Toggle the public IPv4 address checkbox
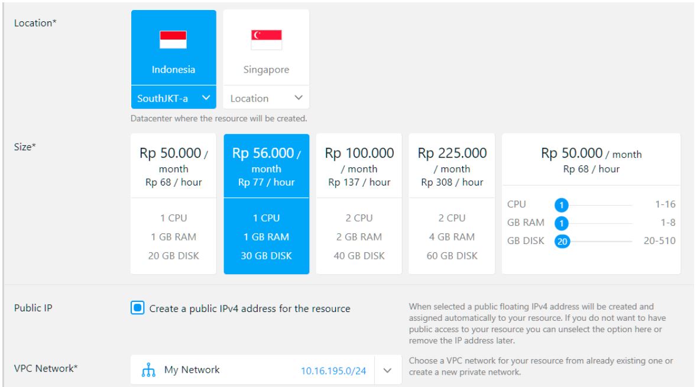The height and width of the screenshot is (387, 700). pos(137,308)
